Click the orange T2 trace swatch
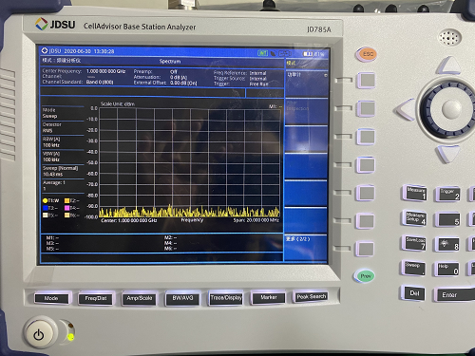The height and width of the screenshot is (356, 475). point(67,200)
